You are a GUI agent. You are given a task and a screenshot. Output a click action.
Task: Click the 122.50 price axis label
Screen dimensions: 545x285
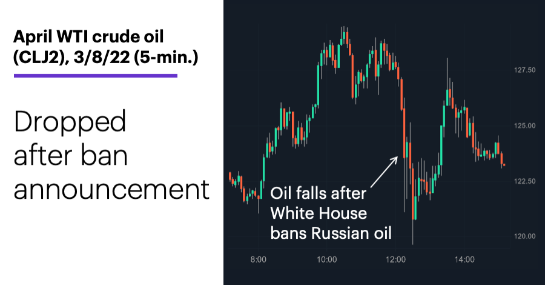point(525,181)
